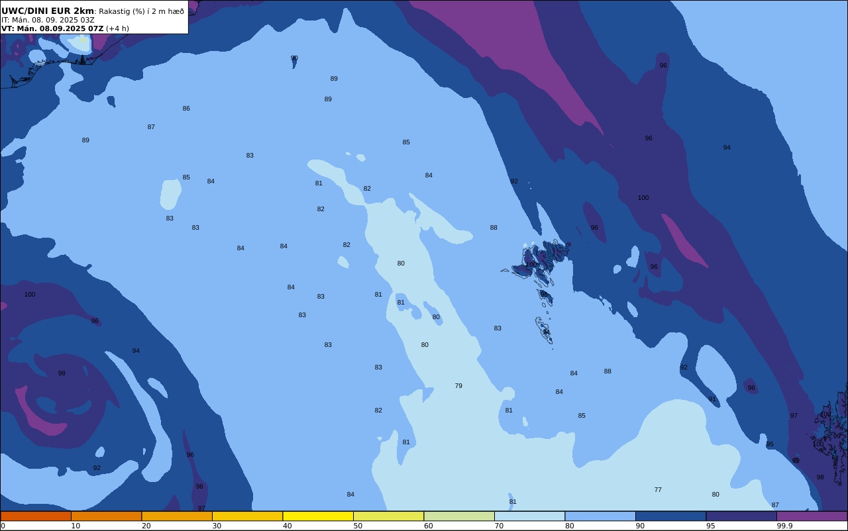Click the 90–95 medium blue legend swatch

pyautogui.click(x=671, y=516)
